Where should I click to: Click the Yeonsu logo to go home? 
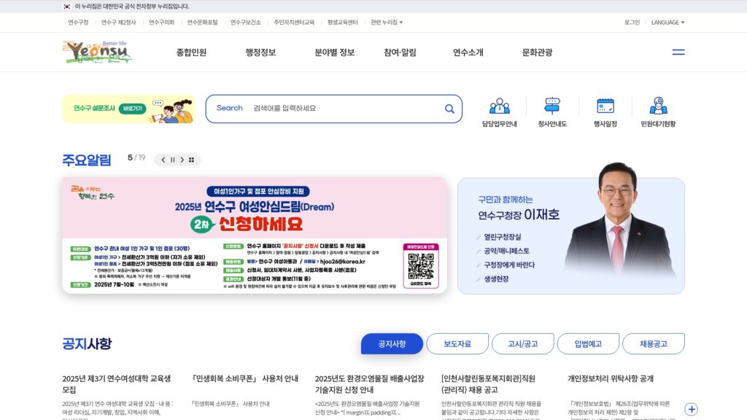(97, 52)
